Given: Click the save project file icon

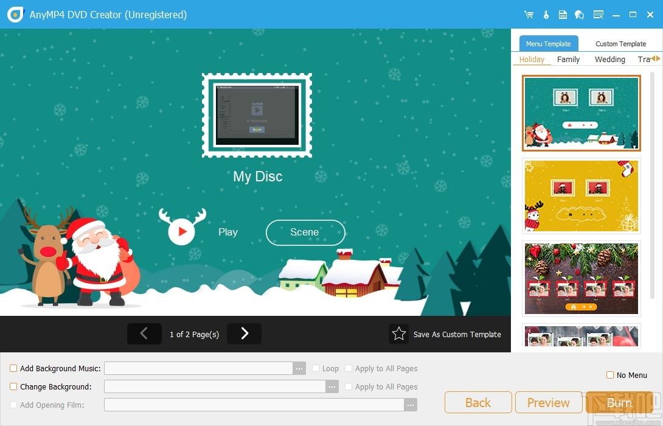Looking at the screenshot, I should click(563, 15).
